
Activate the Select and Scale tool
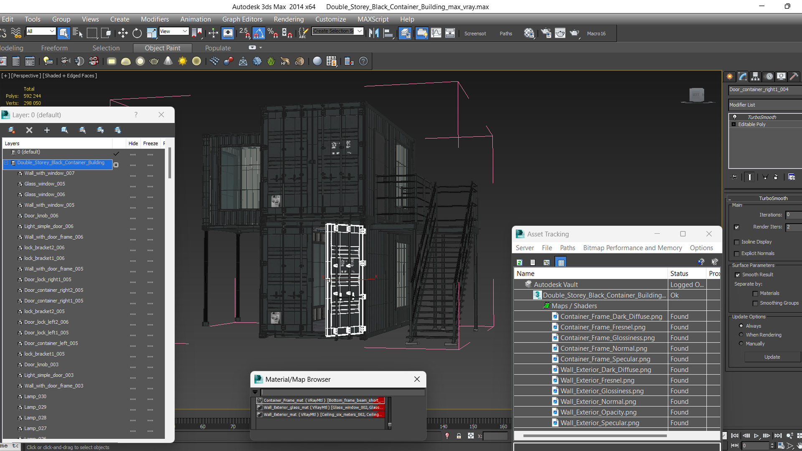pyautogui.click(x=151, y=33)
